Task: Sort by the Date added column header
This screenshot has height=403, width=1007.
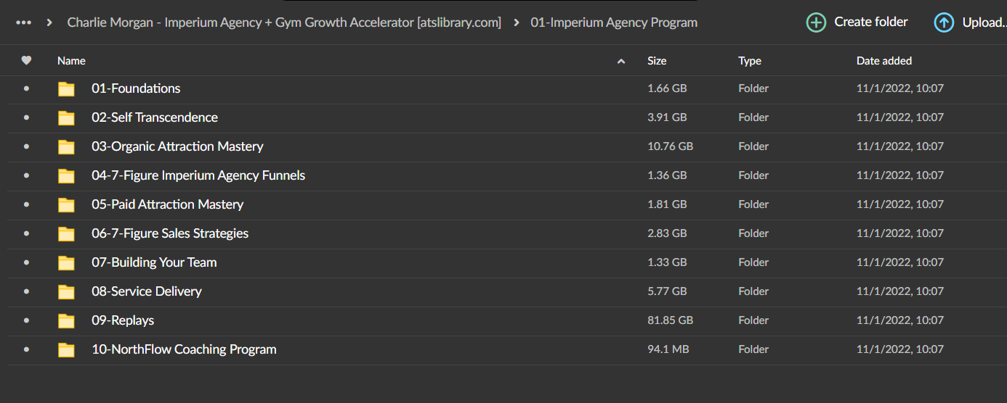Action: point(884,61)
